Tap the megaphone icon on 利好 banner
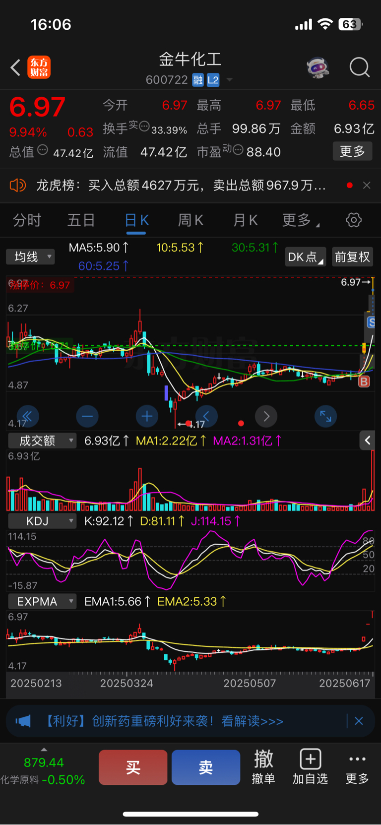Image resolution: width=381 pixels, height=825 pixels. point(23,721)
